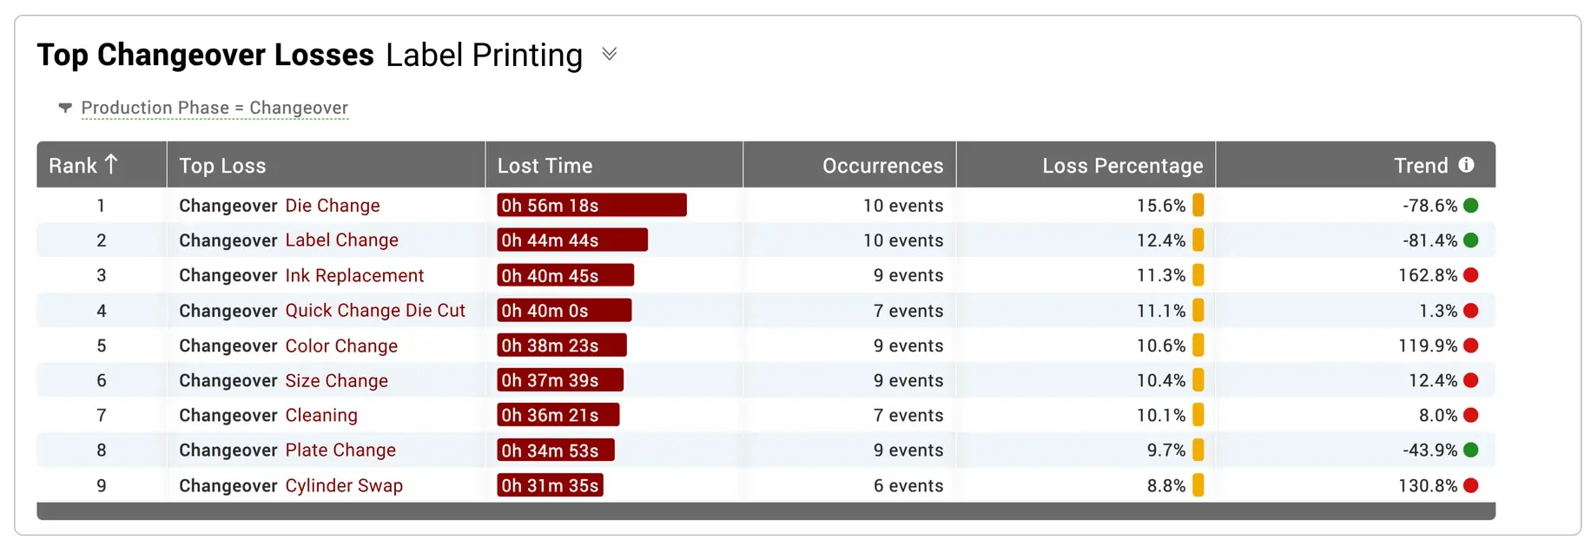Open the Cleaning loss link
Image resolution: width=1591 pixels, height=546 pixels.
[321, 415]
